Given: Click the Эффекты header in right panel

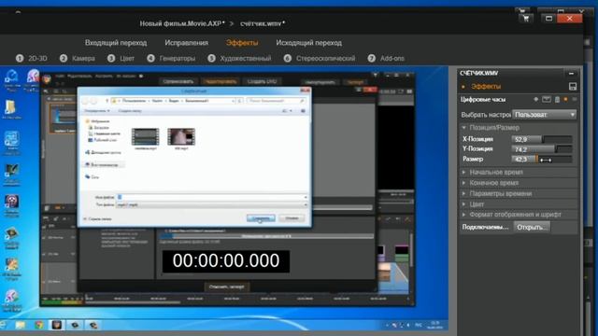Looking at the screenshot, I should (486, 87).
